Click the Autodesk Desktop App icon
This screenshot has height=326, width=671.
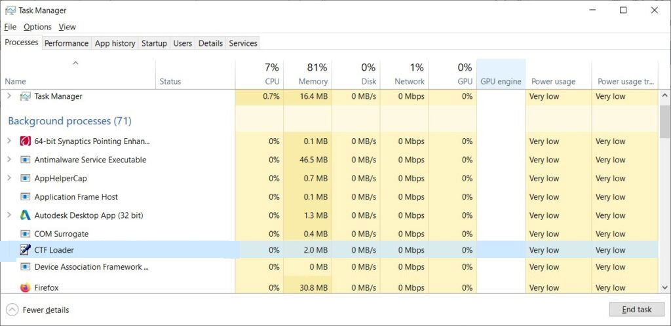point(26,215)
